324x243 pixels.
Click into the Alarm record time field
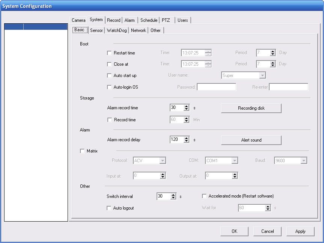(x=176, y=108)
